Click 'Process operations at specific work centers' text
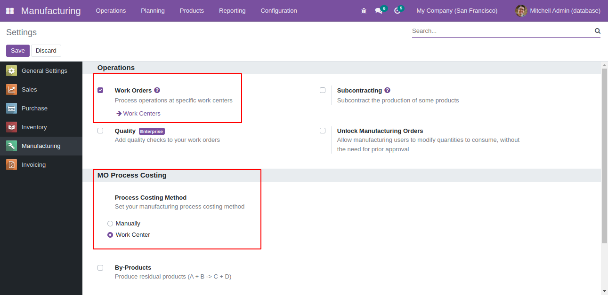 [174, 101]
